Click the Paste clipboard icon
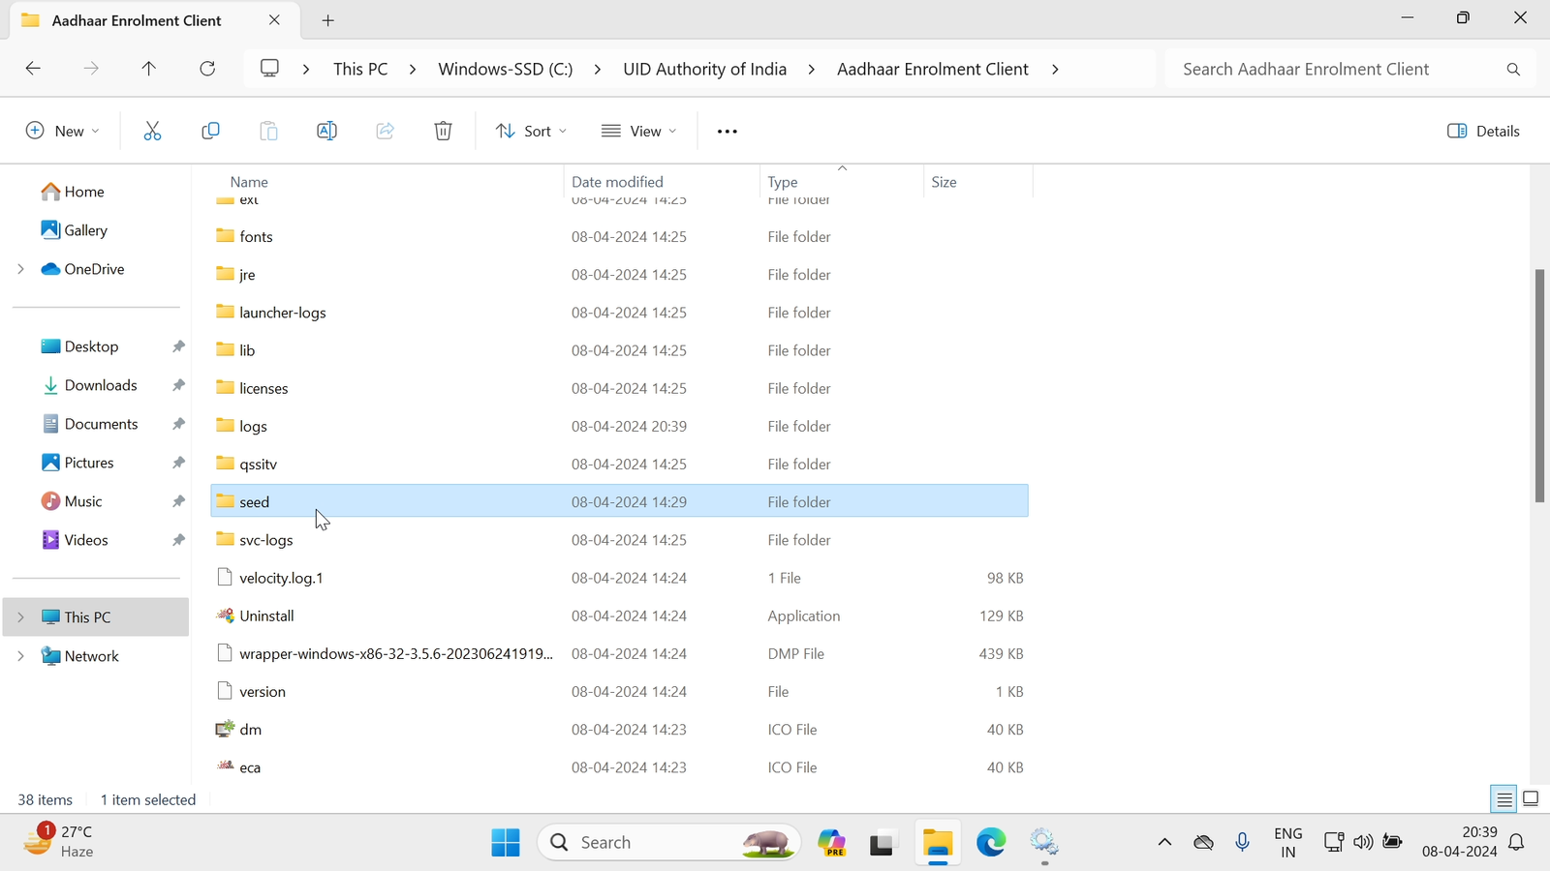1550x871 pixels. pyautogui.click(x=268, y=131)
